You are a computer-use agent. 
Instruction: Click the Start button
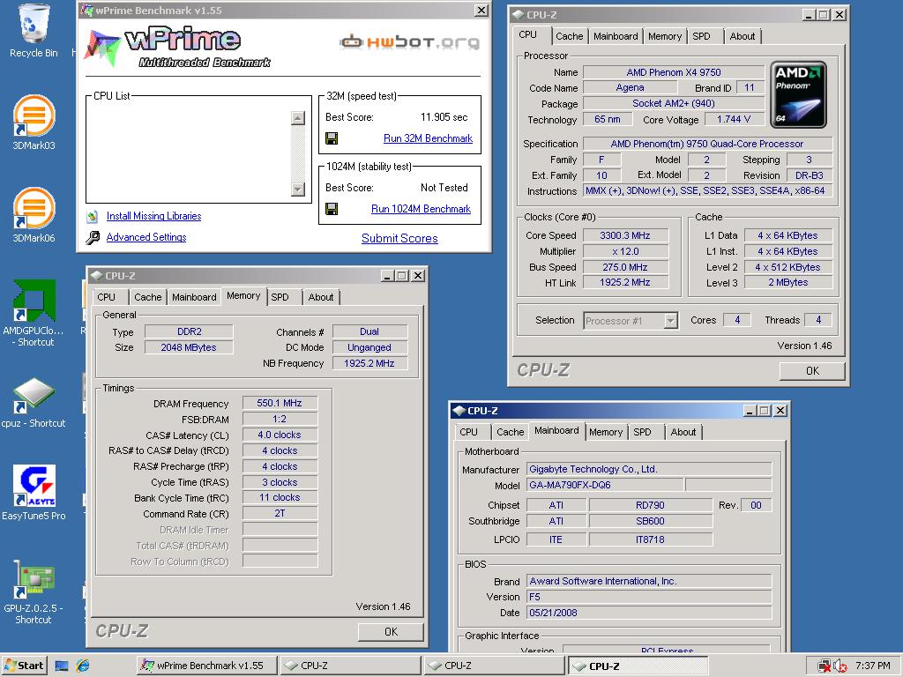(x=24, y=666)
